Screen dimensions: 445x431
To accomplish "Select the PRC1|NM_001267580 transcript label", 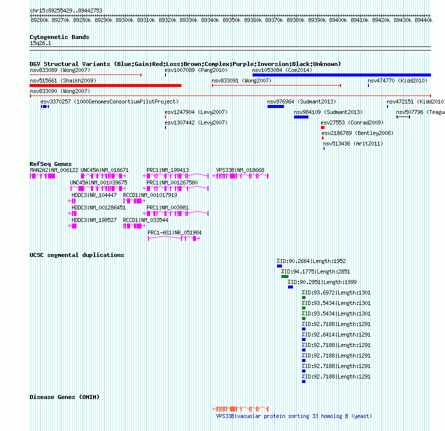I will tap(172, 182).
